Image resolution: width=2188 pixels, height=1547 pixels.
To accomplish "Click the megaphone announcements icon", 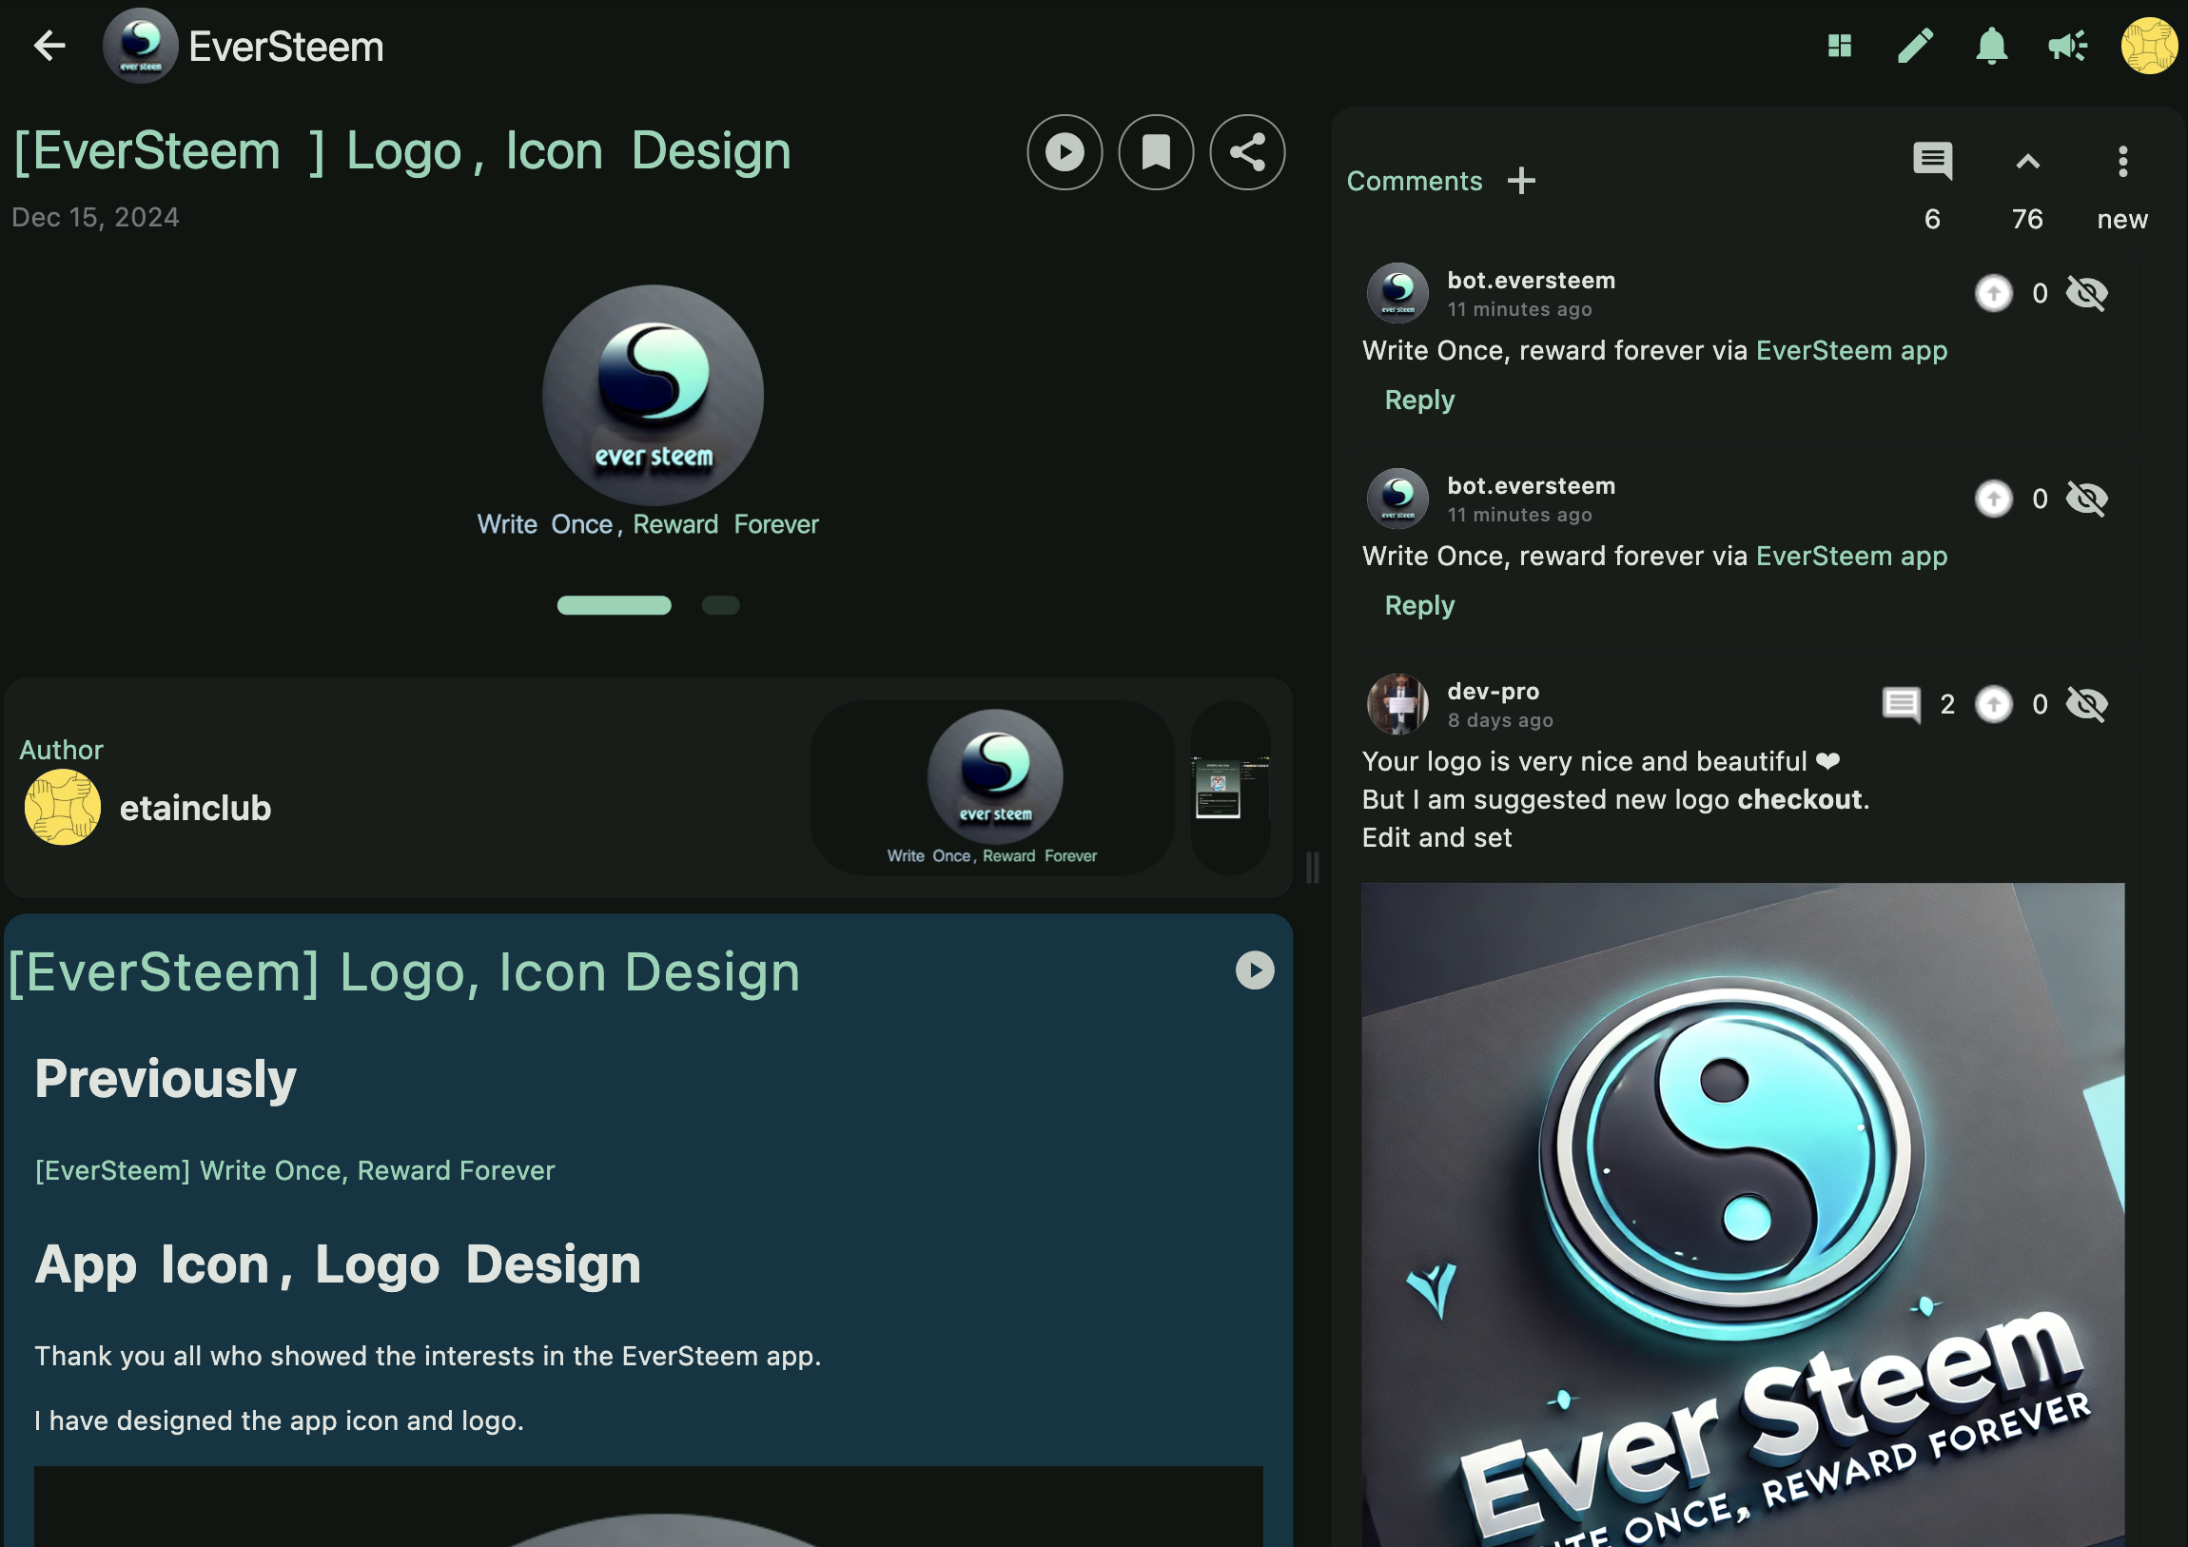I will point(2067,45).
